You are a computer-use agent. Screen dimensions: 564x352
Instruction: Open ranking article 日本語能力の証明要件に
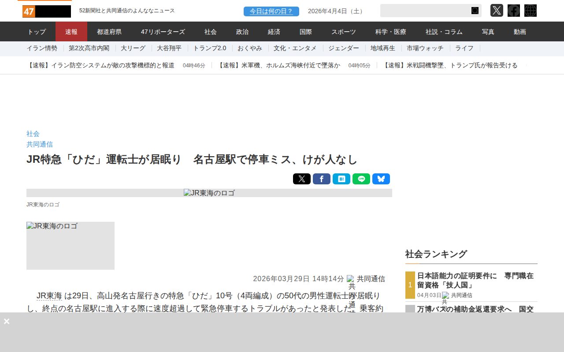pos(475,280)
